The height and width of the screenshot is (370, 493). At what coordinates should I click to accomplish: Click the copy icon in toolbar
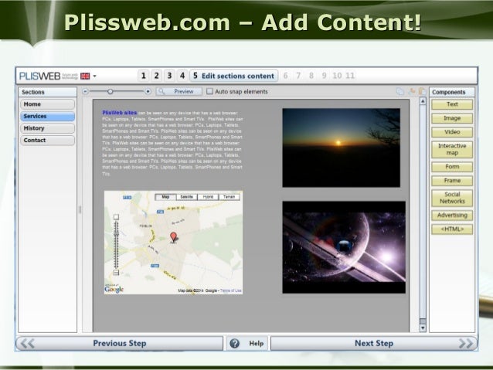click(x=400, y=91)
